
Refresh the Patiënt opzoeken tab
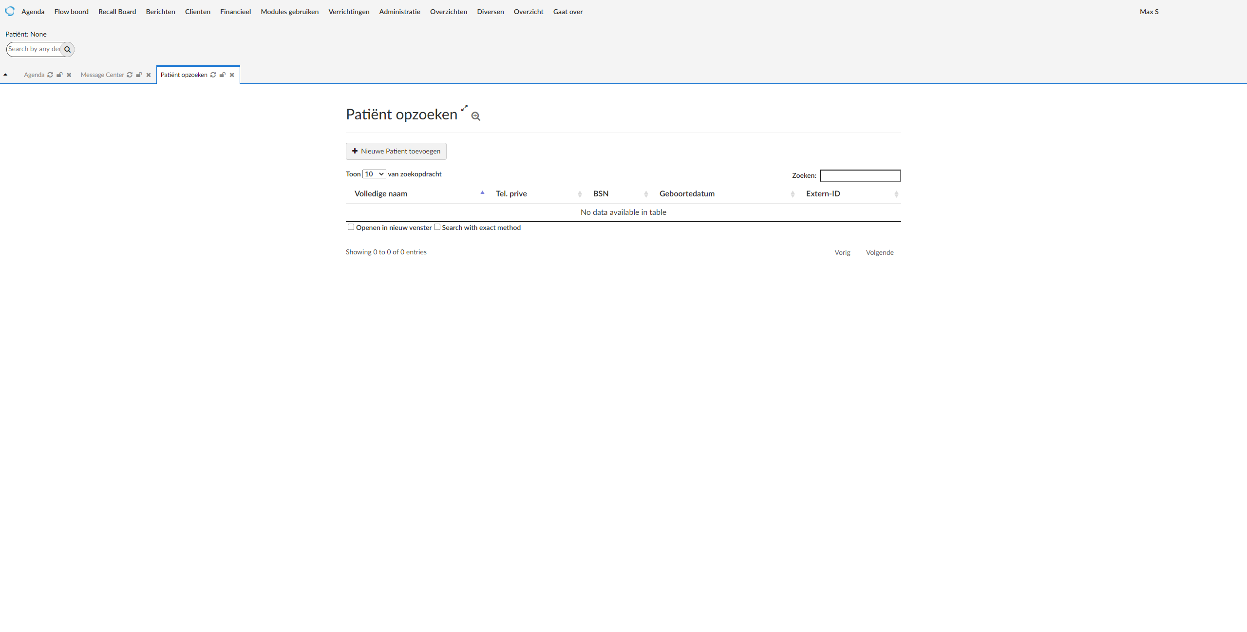[x=213, y=75]
